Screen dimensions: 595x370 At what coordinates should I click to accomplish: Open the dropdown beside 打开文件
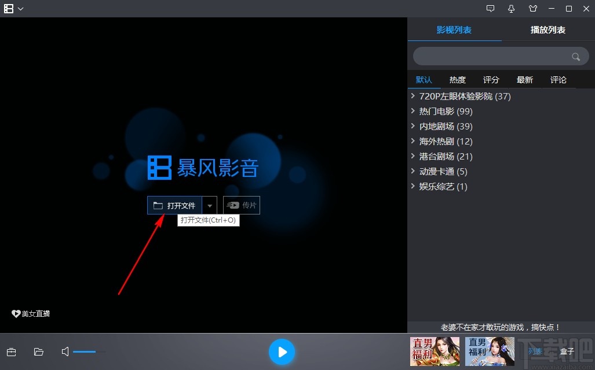pos(210,205)
